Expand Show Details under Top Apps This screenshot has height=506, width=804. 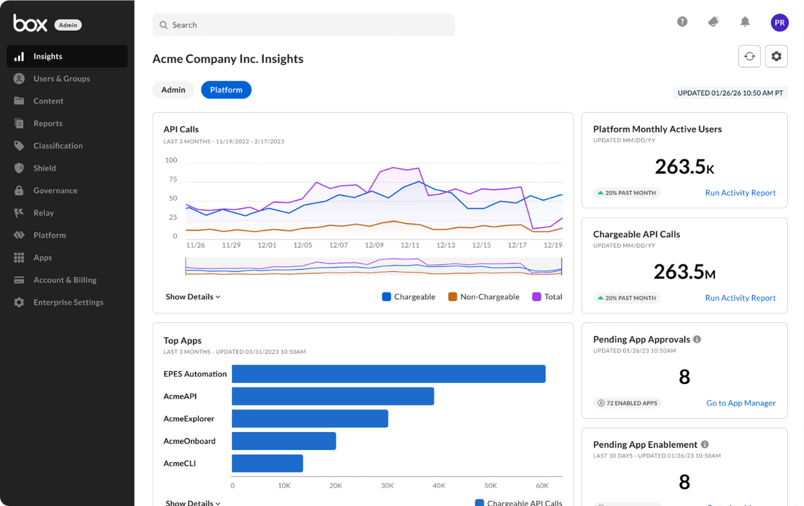point(193,503)
